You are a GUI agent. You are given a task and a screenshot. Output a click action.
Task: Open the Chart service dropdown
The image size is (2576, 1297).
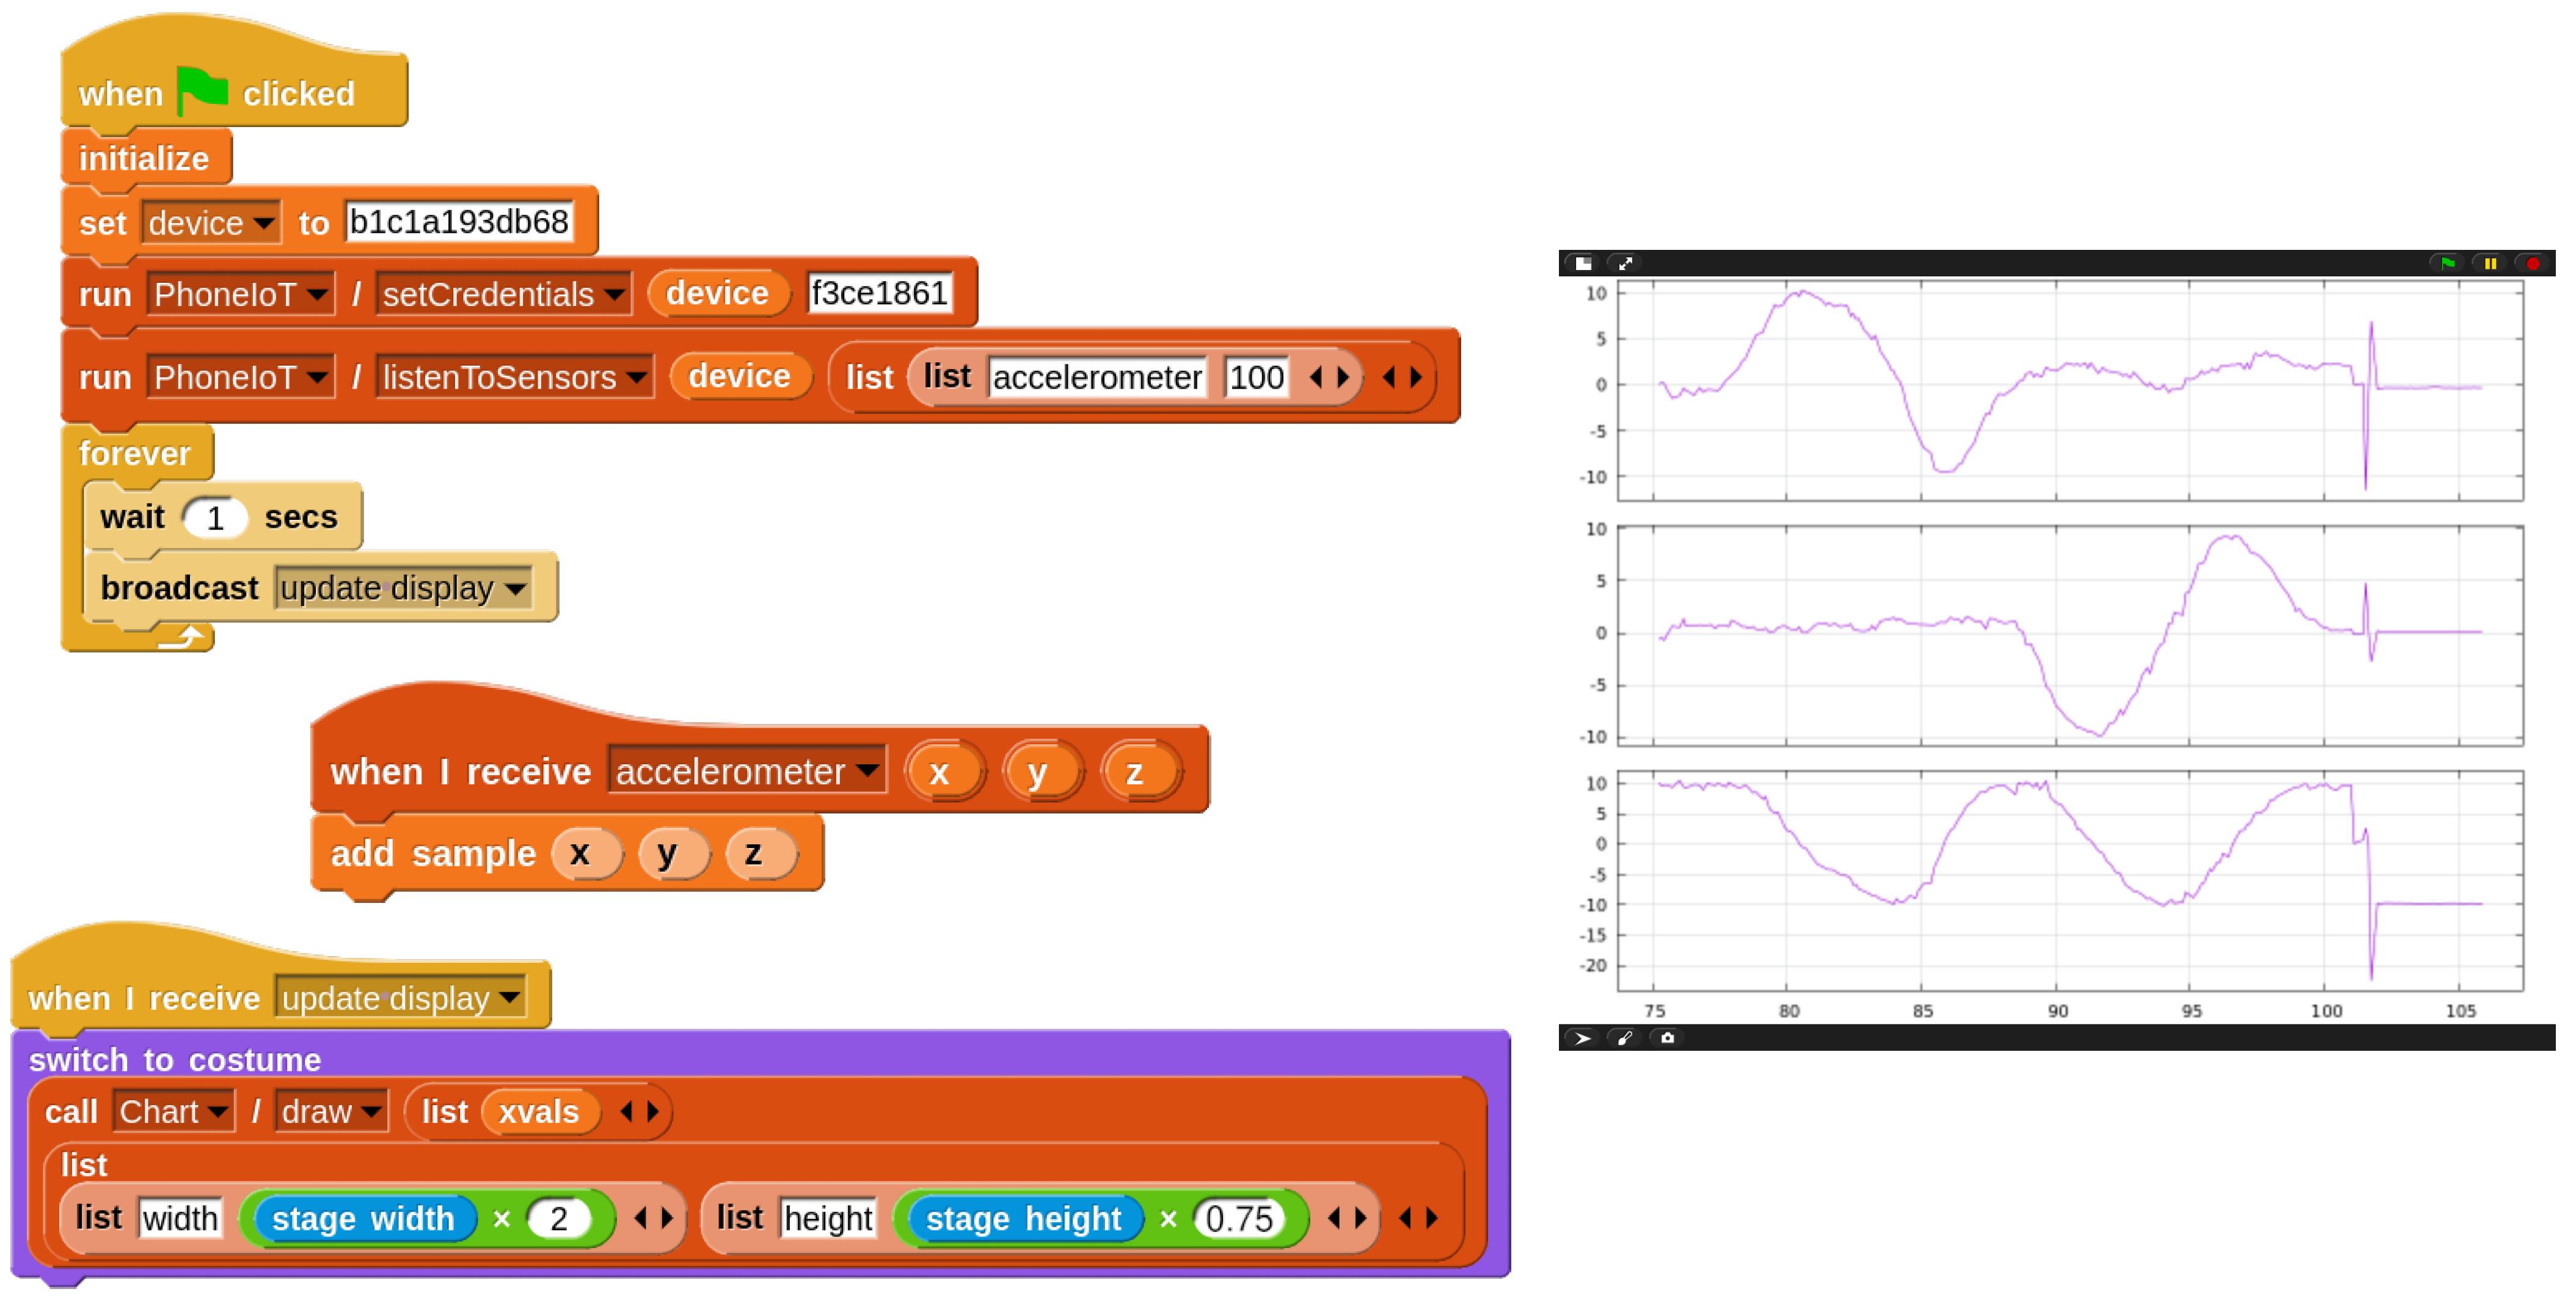(218, 1111)
